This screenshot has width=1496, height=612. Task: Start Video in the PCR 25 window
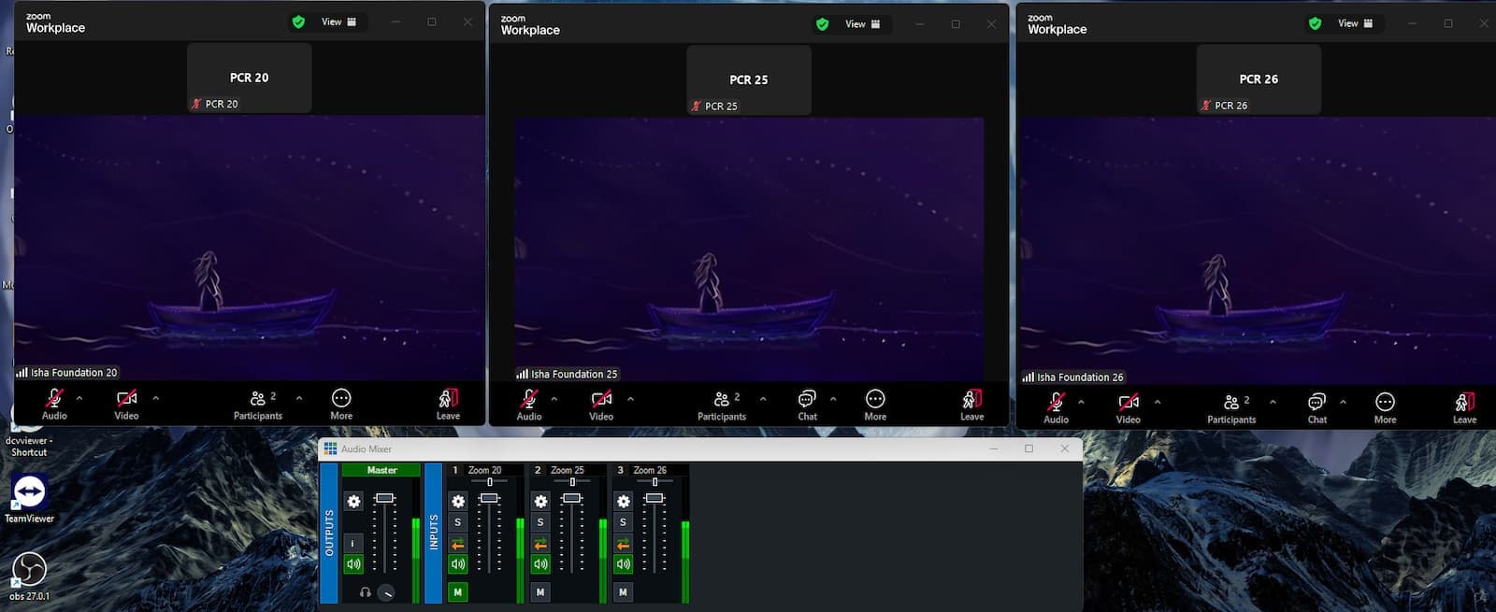pos(601,400)
